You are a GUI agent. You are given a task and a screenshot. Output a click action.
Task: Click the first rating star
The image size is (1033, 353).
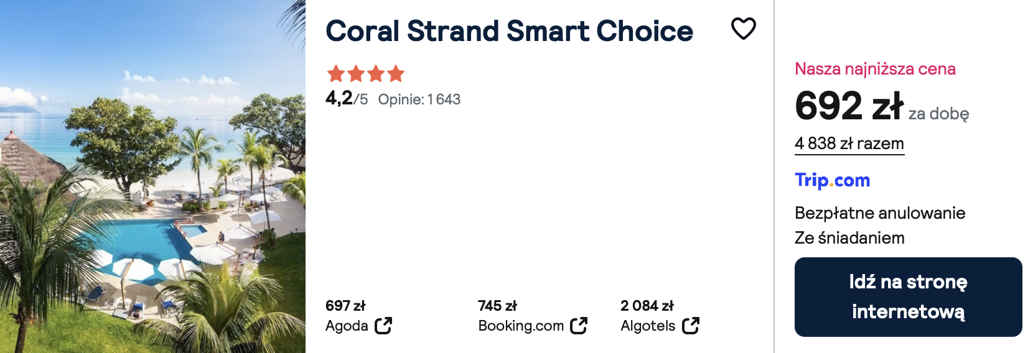336,74
